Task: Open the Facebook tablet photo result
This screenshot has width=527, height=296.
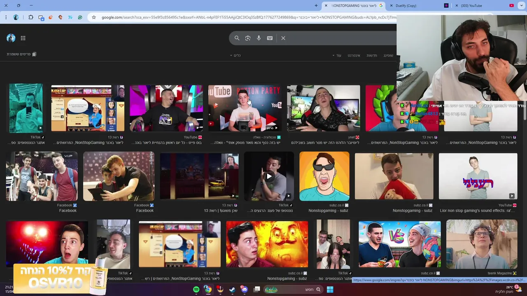Action: [x=119, y=176]
